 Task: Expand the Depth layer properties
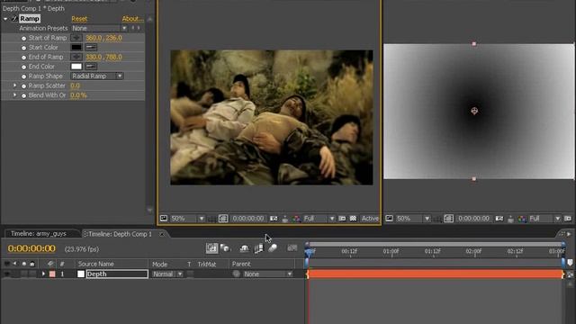(x=43, y=274)
